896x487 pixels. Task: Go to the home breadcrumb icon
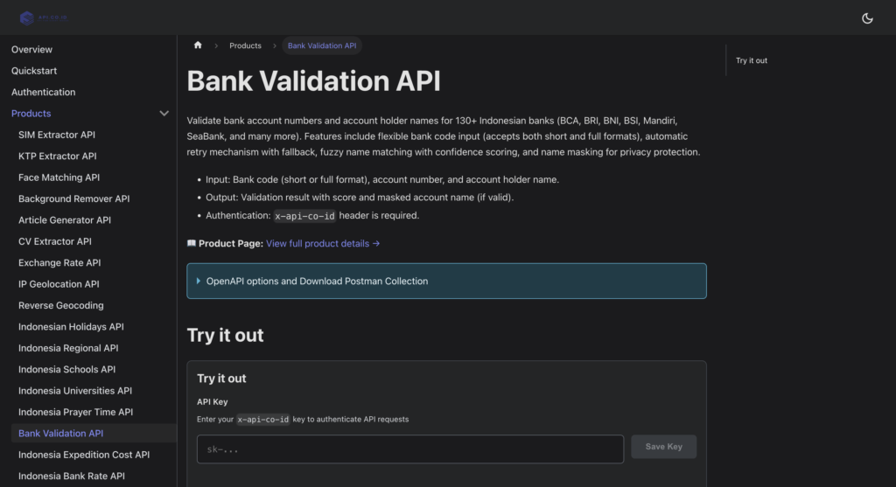[198, 45]
